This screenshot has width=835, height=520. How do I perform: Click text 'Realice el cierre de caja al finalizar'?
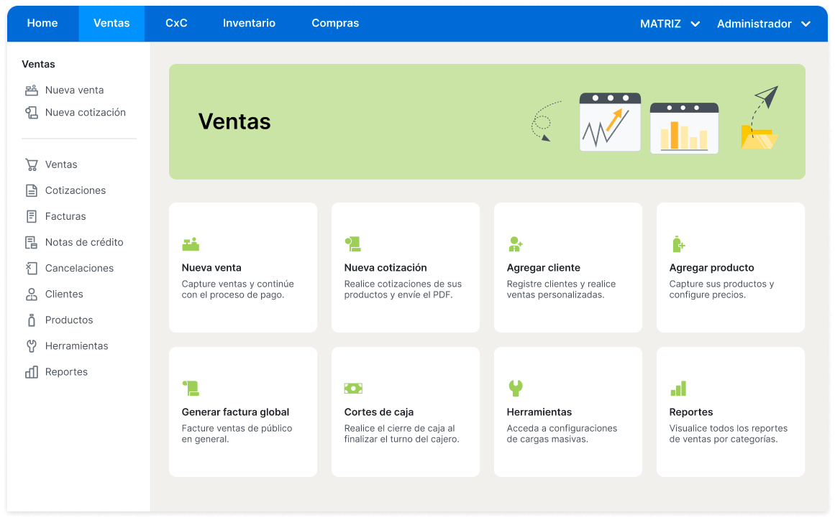(399, 434)
